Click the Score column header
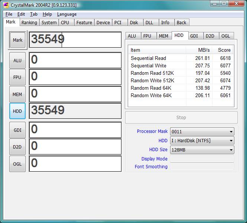 [223, 50]
